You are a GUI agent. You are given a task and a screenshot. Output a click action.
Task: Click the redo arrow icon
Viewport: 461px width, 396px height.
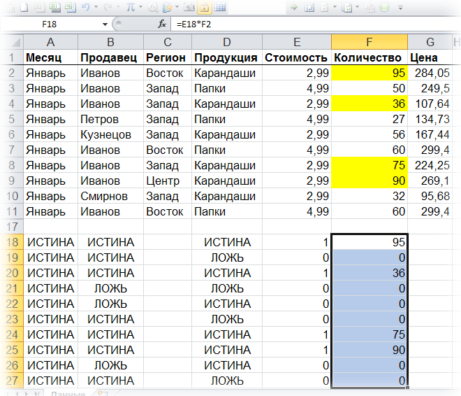pos(108,7)
